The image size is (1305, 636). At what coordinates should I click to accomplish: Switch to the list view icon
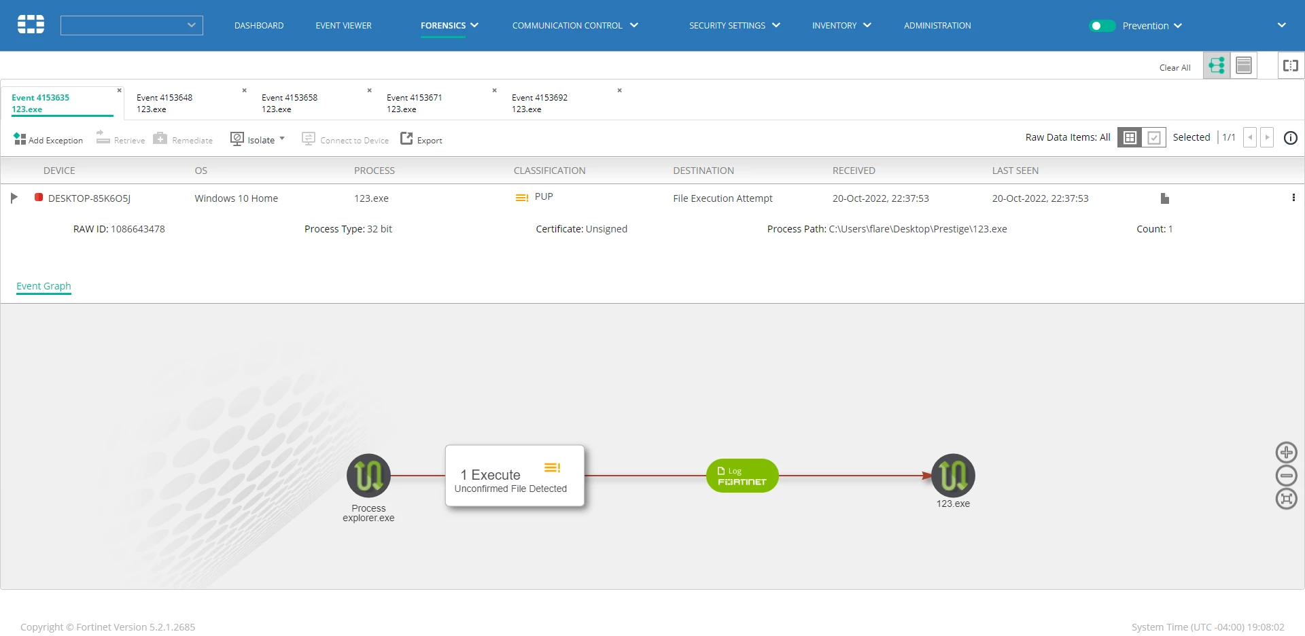1244,65
